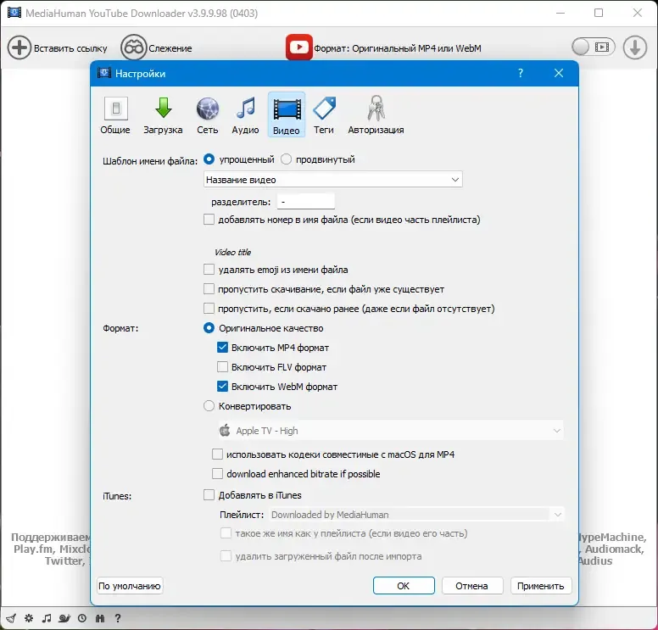Image resolution: width=658 pixels, height=630 pixels.
Task: Select Оригинальное качество radio button
Action: [x=209, y=328]
